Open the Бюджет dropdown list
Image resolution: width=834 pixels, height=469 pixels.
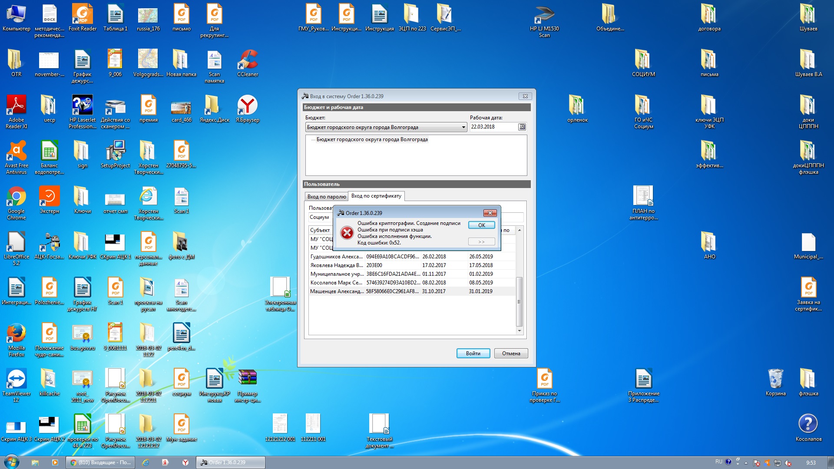click(463, 127)
